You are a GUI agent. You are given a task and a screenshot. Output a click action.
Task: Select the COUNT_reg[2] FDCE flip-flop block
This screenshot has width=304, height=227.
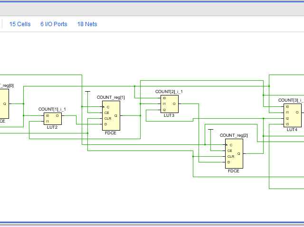pyautogui.click(x=234, y=153)
